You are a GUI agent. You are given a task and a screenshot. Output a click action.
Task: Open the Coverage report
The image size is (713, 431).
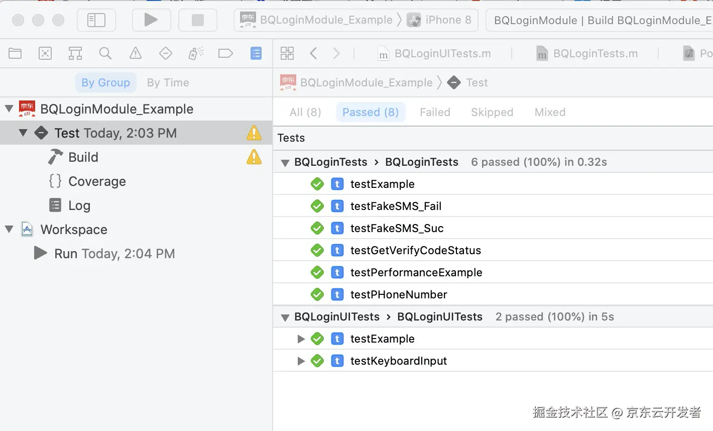click(x=97, y=181)
